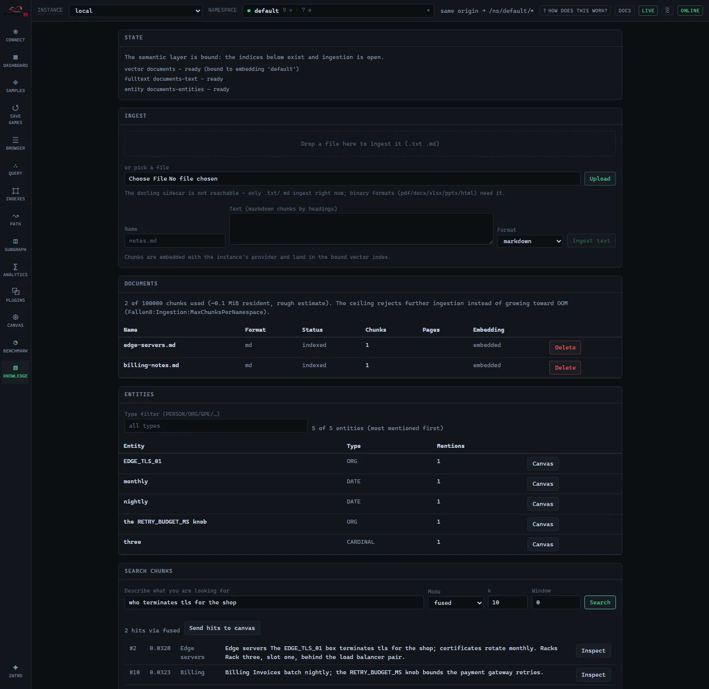
Task: Open the Browser sidebar item
Action: point(15,144)
